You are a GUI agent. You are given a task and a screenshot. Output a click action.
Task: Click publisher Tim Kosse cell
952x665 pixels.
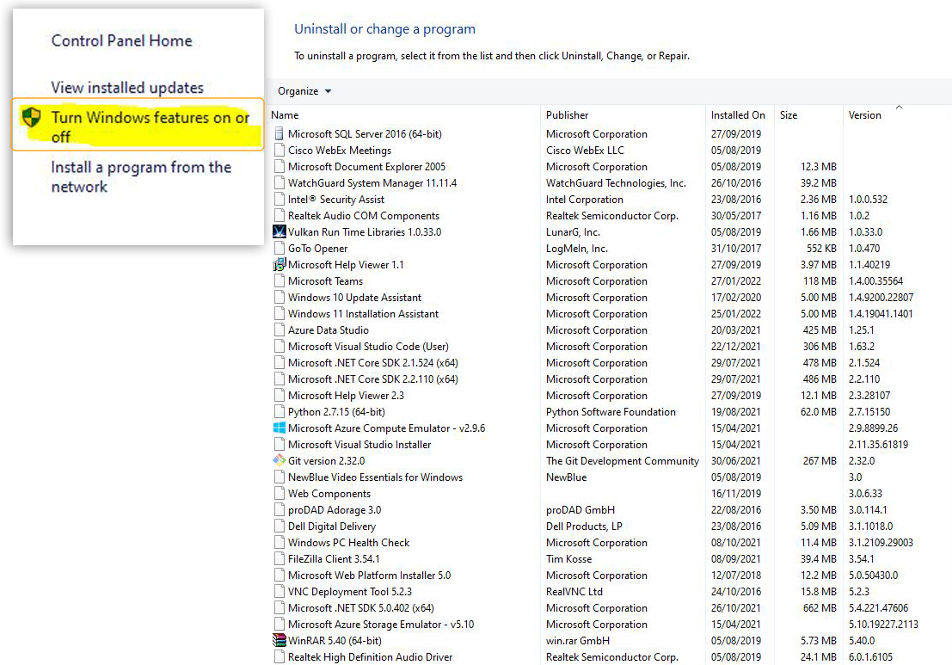click(x=568, y=558)
